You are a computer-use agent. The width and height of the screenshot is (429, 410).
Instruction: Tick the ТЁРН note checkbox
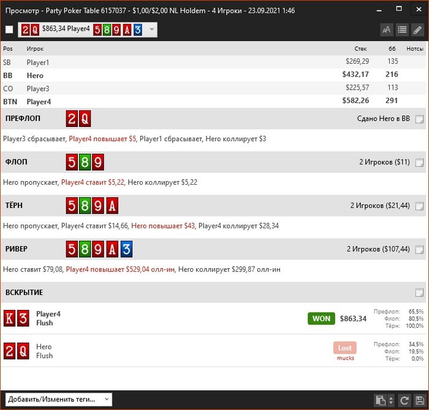tap(419, 206)
